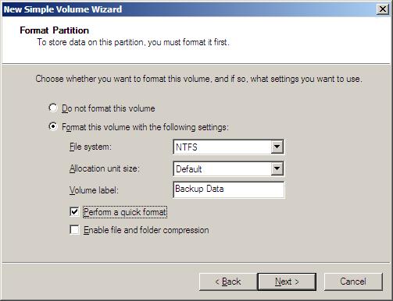Click the New Simple Volume Wizard title bar

189,9
